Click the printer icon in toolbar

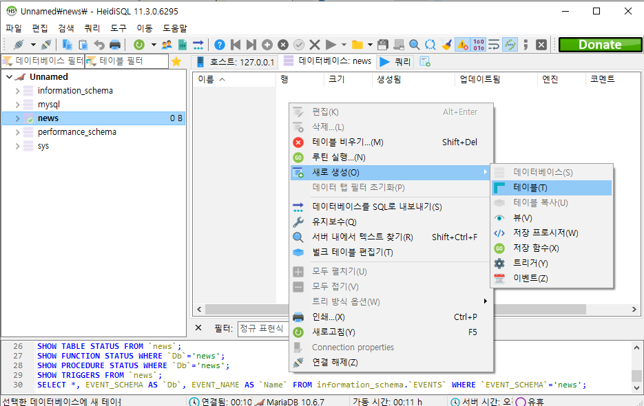[115, 45]
